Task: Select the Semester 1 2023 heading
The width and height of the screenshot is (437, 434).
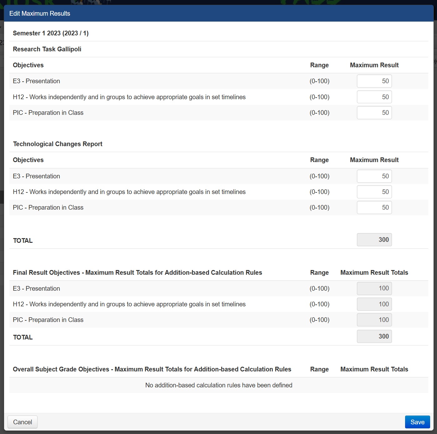Action: click(51, 33)
